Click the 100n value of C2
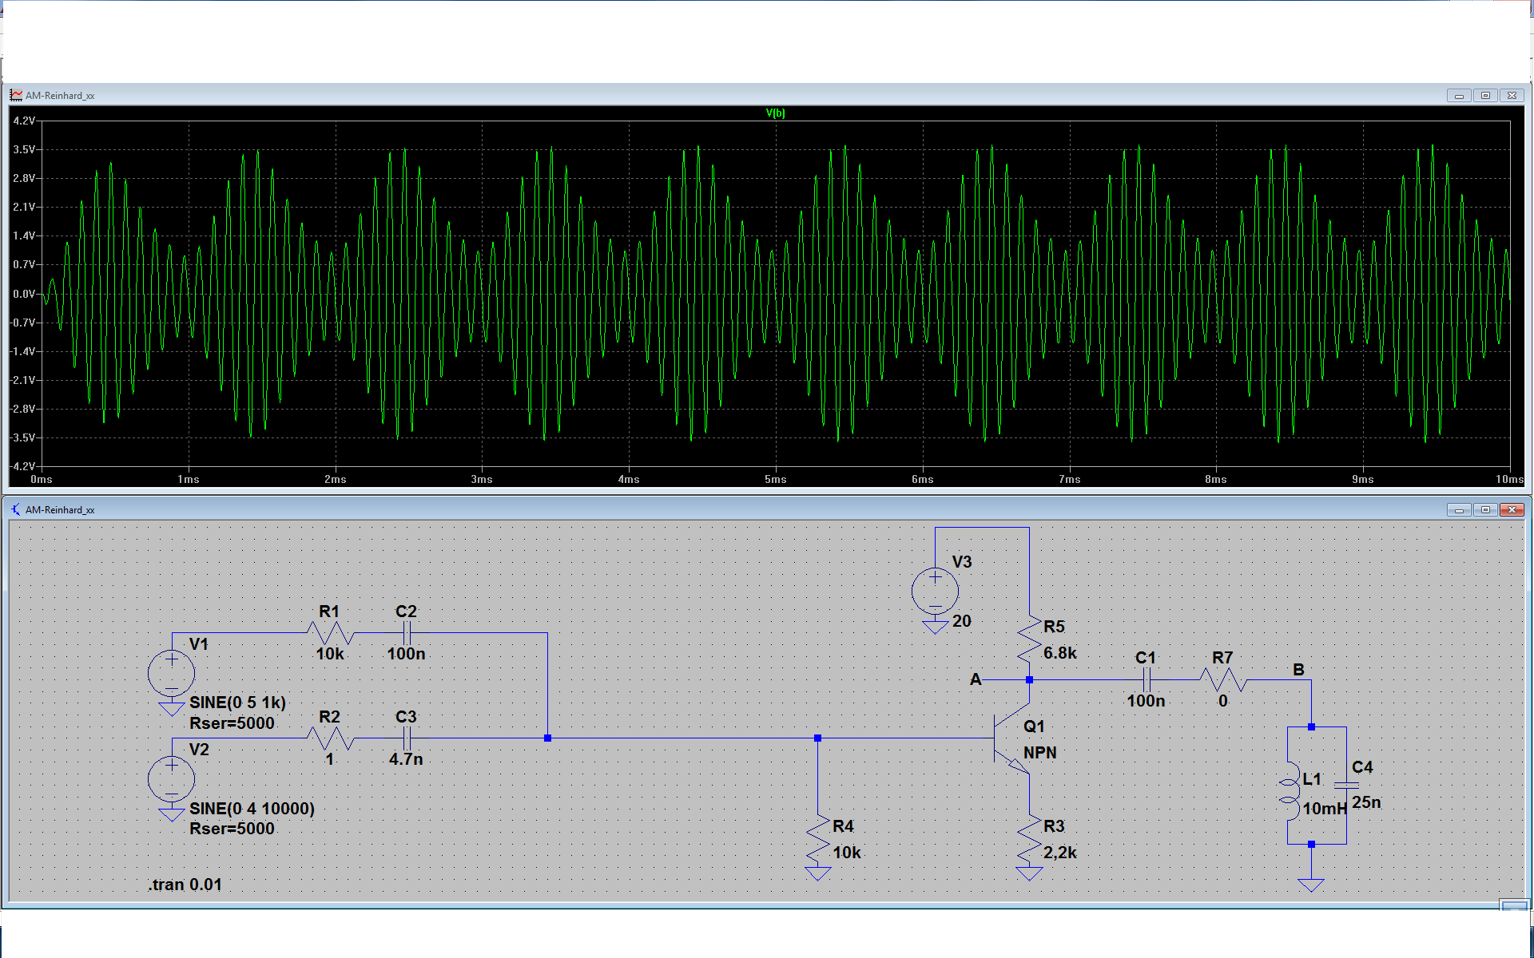This screenshot has width=1534, height=958. click(407, 654)
